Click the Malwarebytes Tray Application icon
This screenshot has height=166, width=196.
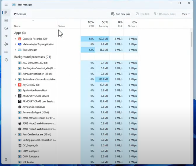click(20, 44)
